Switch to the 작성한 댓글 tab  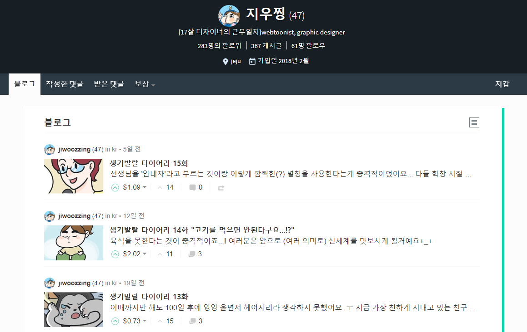(x=65, y=84)
